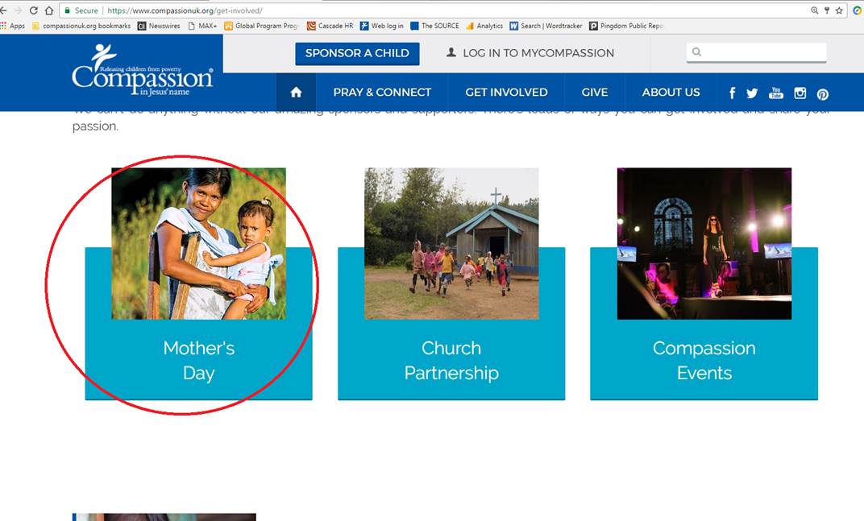Open the YouTube channel icon
Screen dimensions: 864x521
pyautogui.click(x=776, y=93)
